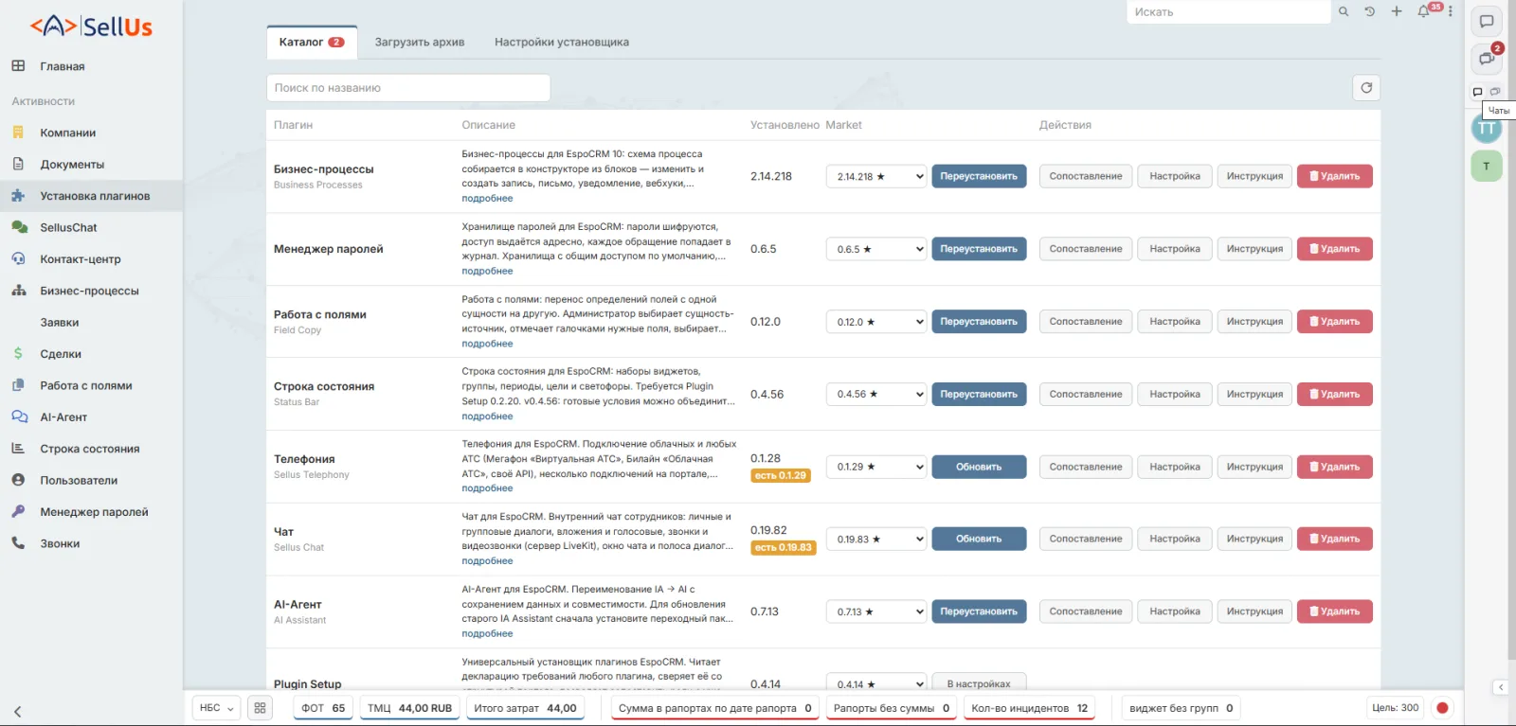Open group chats with 2 unread

(x=1487, y=58)
